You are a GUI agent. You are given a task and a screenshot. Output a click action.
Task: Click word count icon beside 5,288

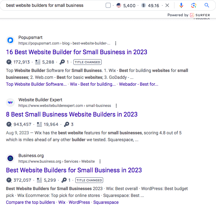38,62
